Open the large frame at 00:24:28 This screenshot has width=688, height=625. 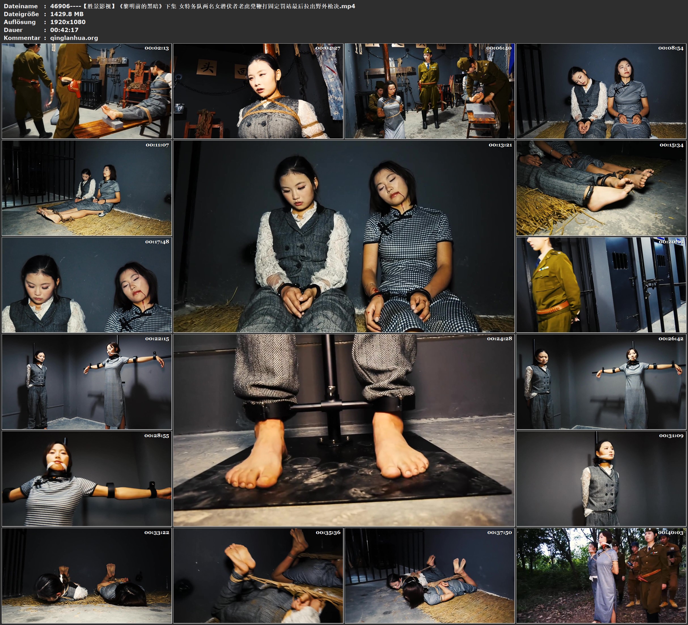[344, 430]
